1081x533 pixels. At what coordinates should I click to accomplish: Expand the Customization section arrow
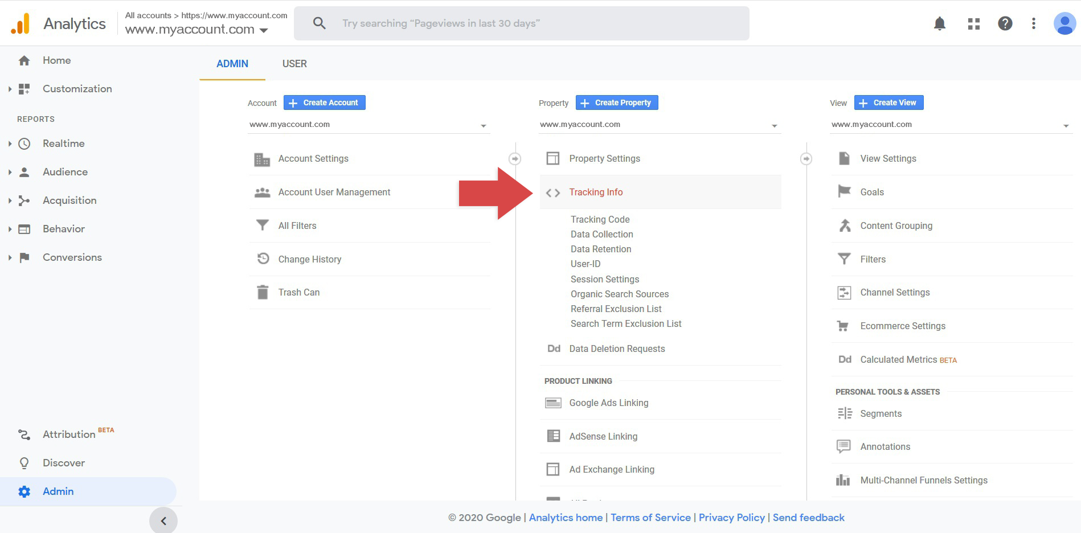tap(10, 89)
